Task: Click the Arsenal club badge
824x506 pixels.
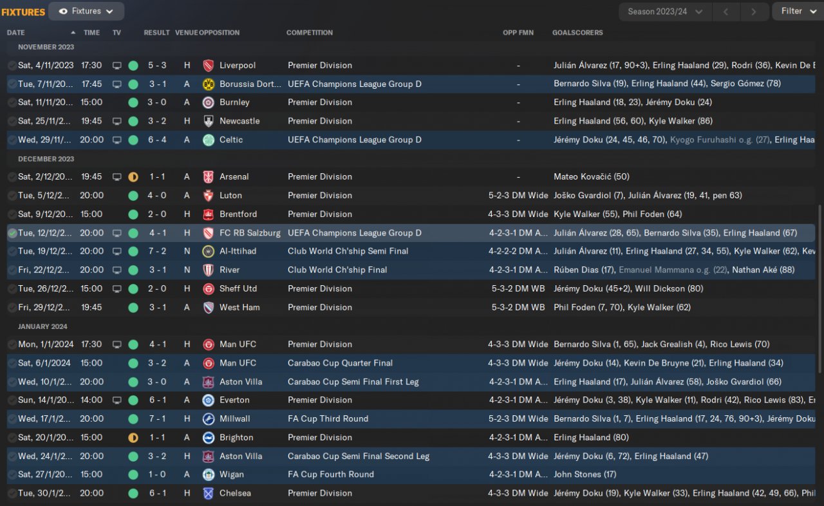Action: click(x=208, y=177)
